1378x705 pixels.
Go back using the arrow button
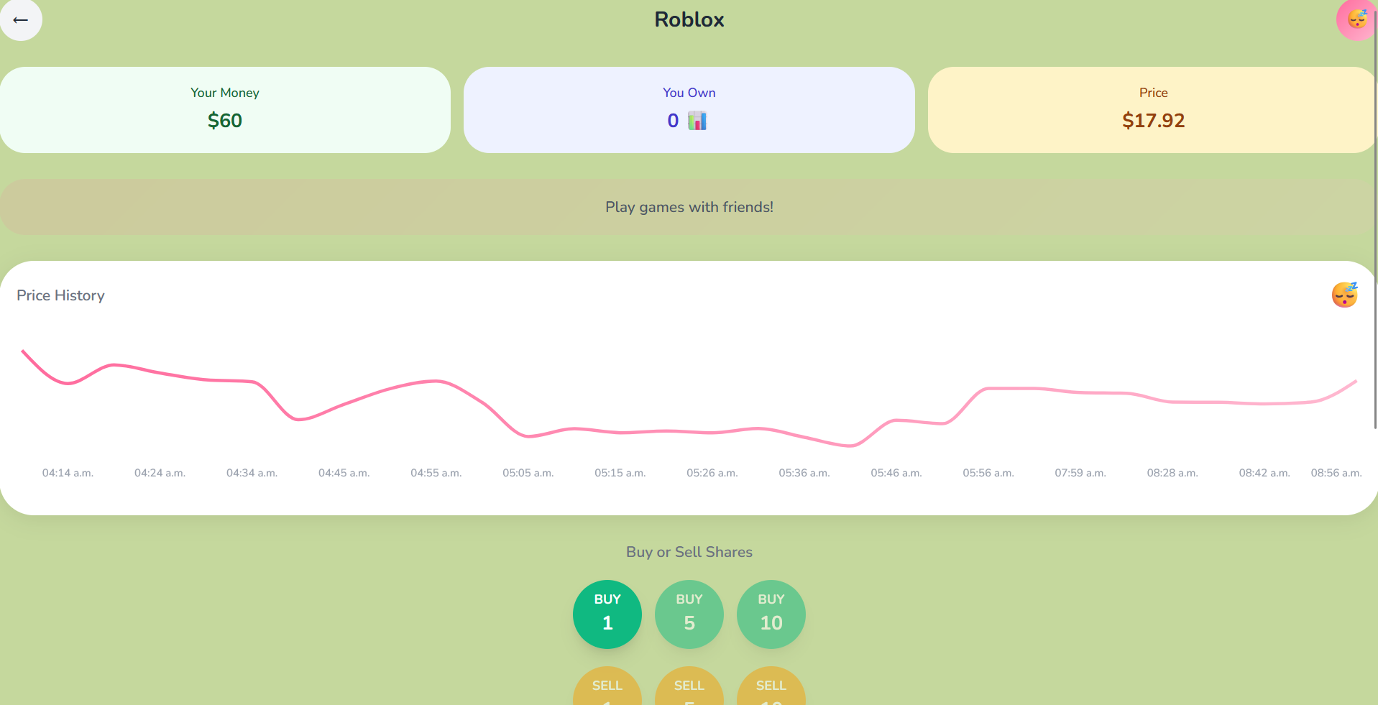[x=21, y=19]
